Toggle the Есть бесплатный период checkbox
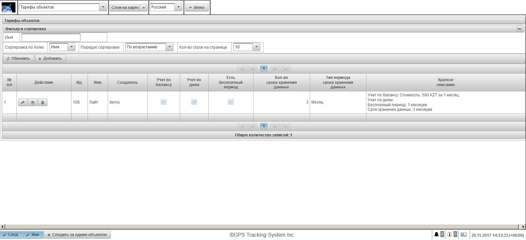Image resolution: width=526 pixels, height=240 pixels. 231,102
